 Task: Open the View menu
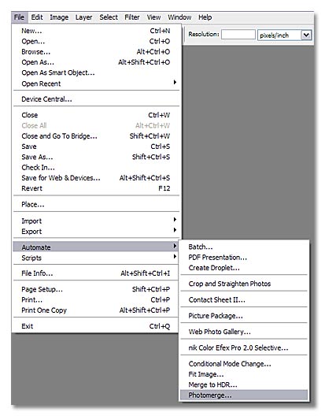pyautogui.click(x=153, y=17)
